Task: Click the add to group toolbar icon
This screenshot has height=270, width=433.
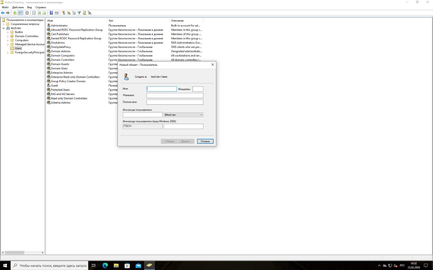Action: (x=90, y=13)
